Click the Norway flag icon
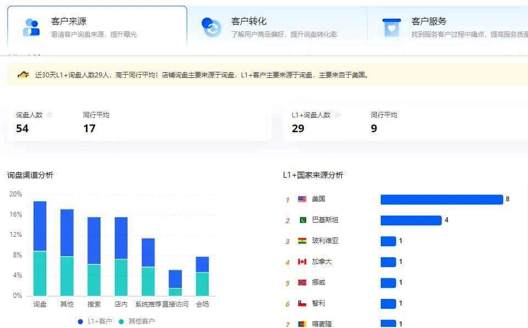The image size is (528, 328). coord(302,282)
